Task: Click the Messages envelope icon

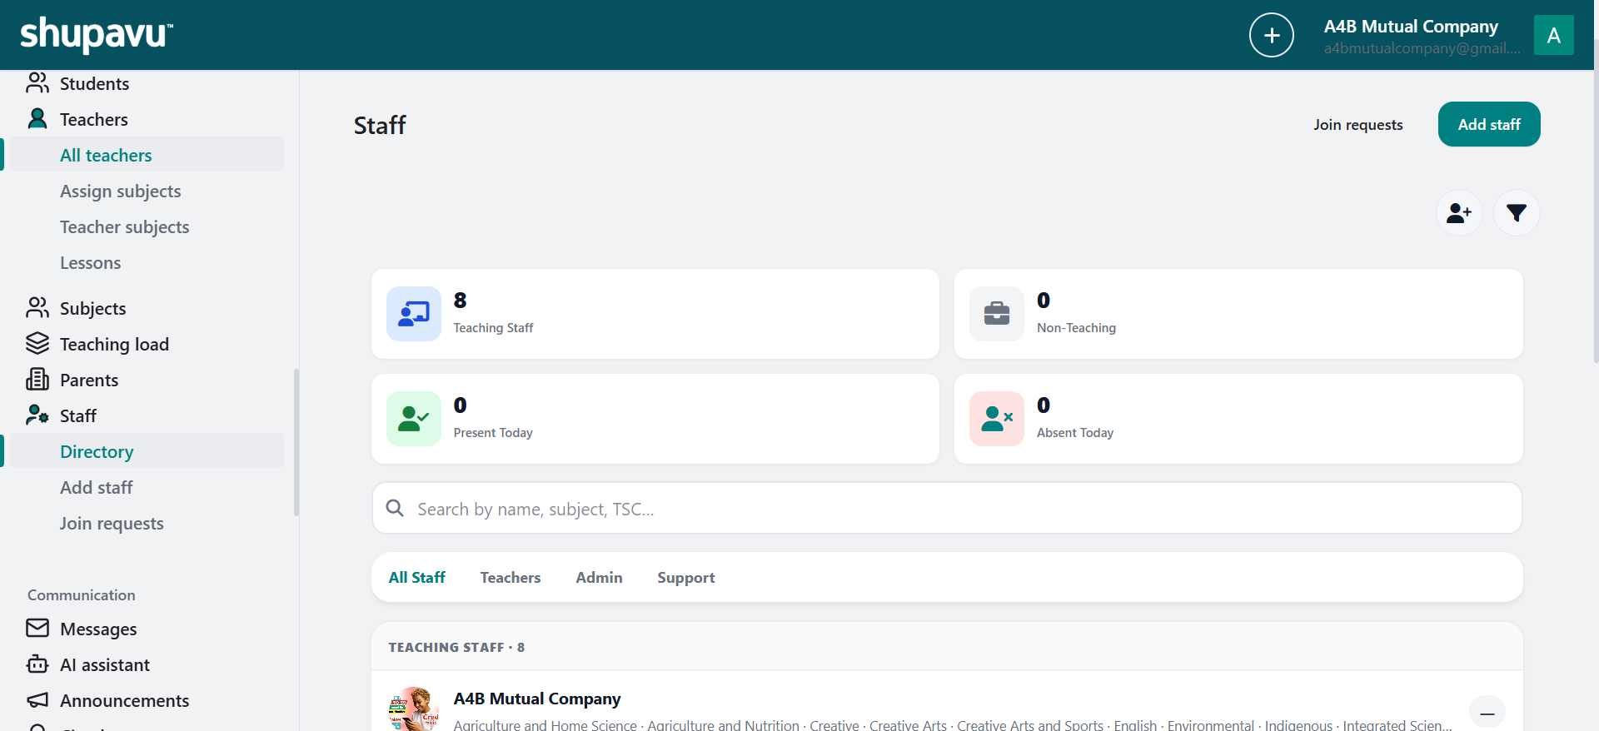Action: pyautogui.click(x=37, y=628)
